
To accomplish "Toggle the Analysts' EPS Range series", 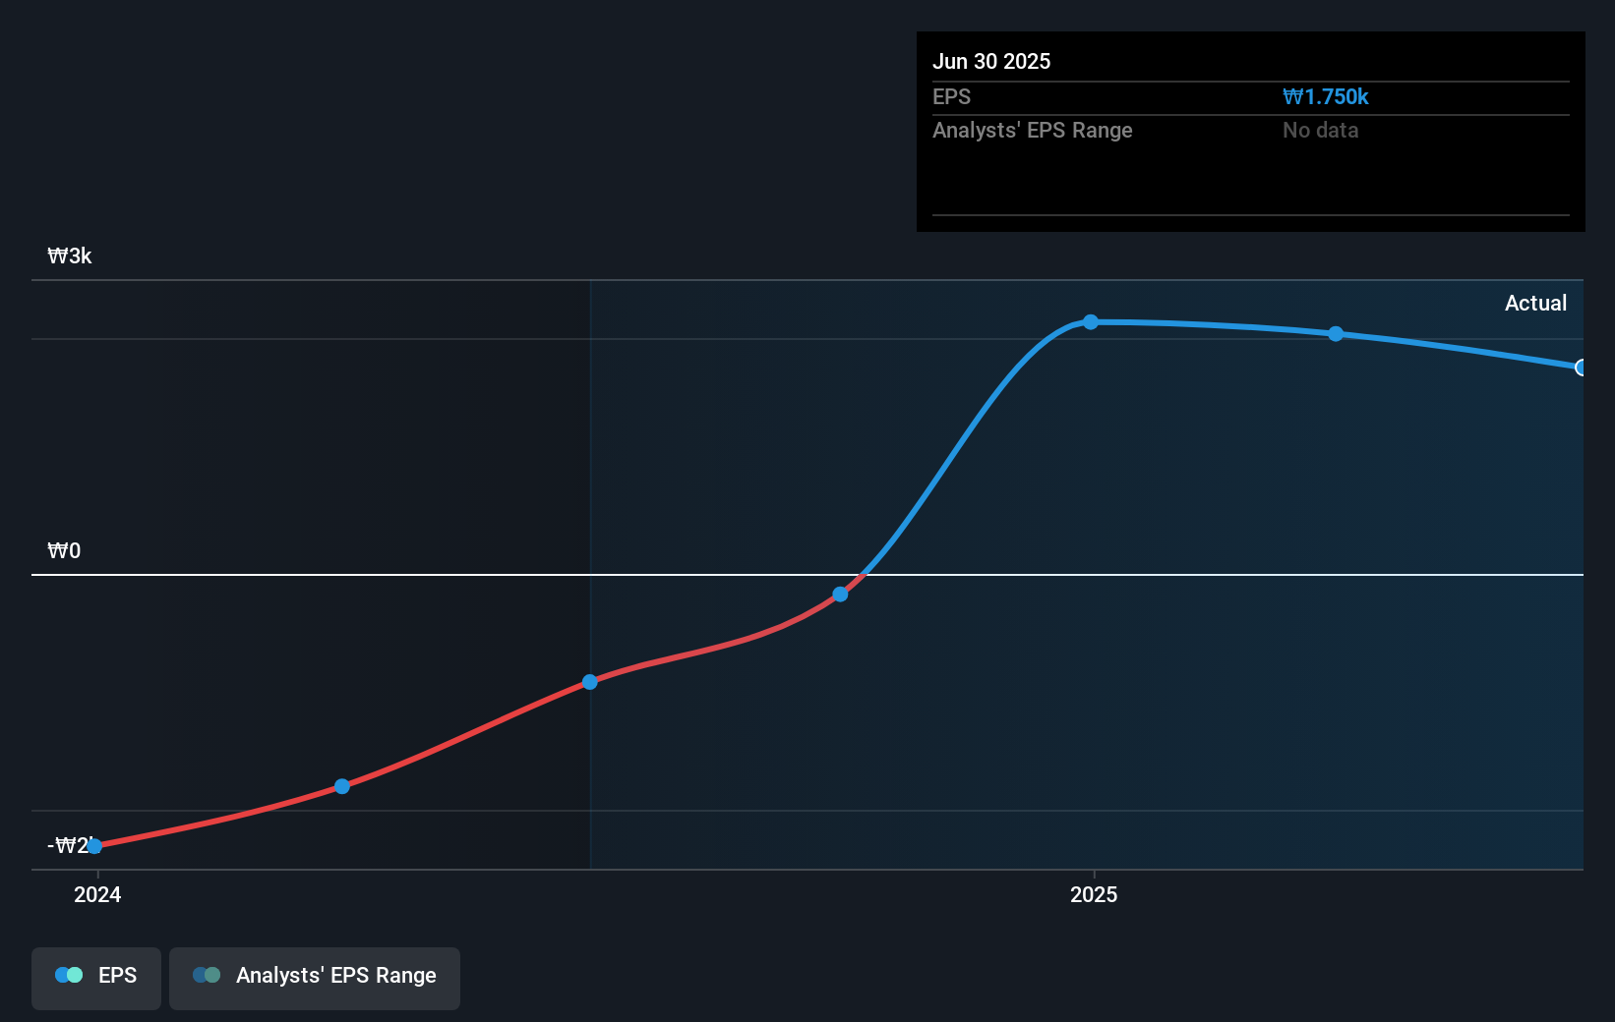I will pos(315,978).
